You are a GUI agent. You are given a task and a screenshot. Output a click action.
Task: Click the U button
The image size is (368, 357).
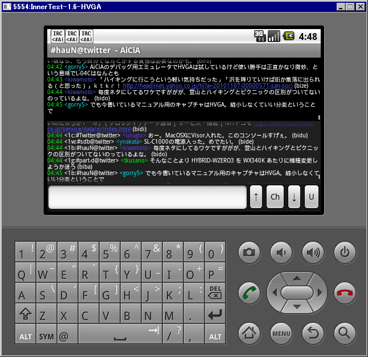coord(311,197)
